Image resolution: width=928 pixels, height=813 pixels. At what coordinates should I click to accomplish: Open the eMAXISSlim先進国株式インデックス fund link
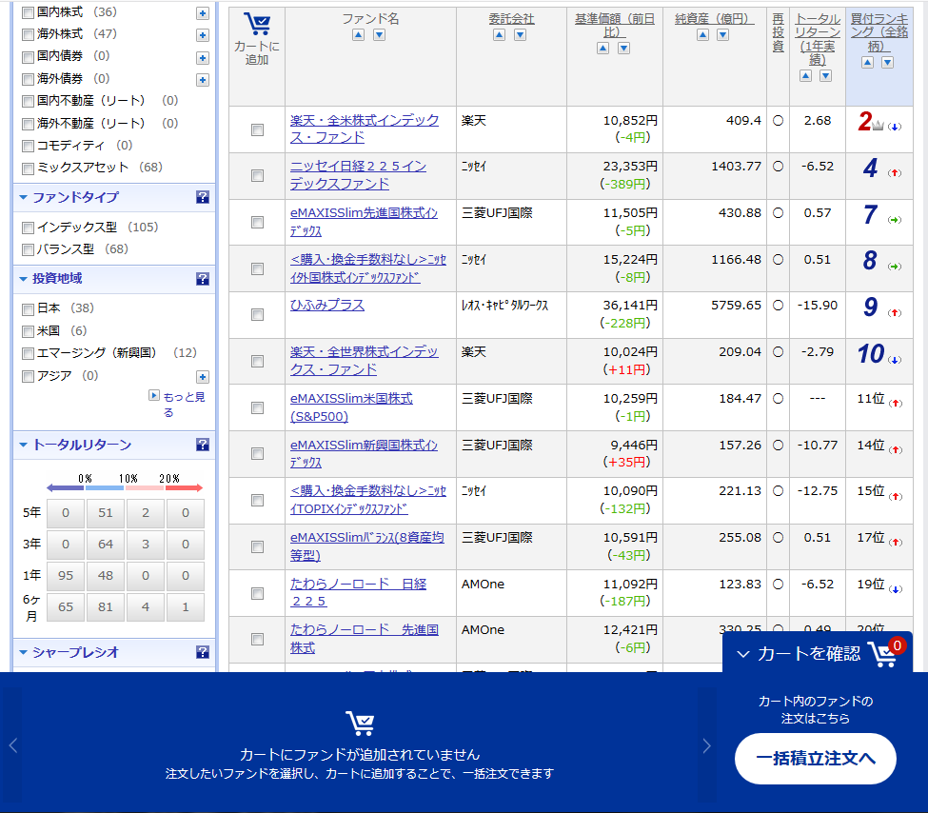tap(364, 222)
